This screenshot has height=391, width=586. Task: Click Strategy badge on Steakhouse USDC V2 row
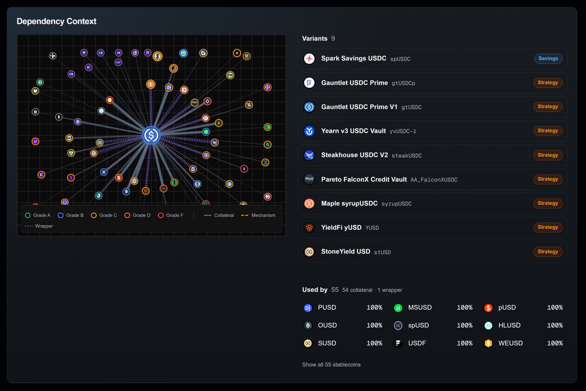point(548,155)
